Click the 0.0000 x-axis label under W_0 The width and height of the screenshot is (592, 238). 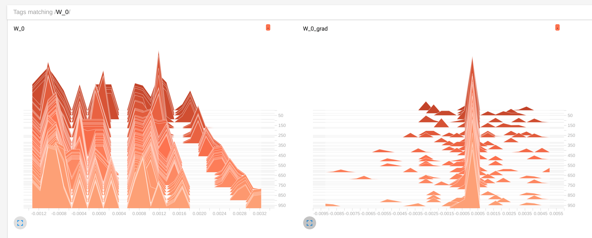tap(99, 214)
